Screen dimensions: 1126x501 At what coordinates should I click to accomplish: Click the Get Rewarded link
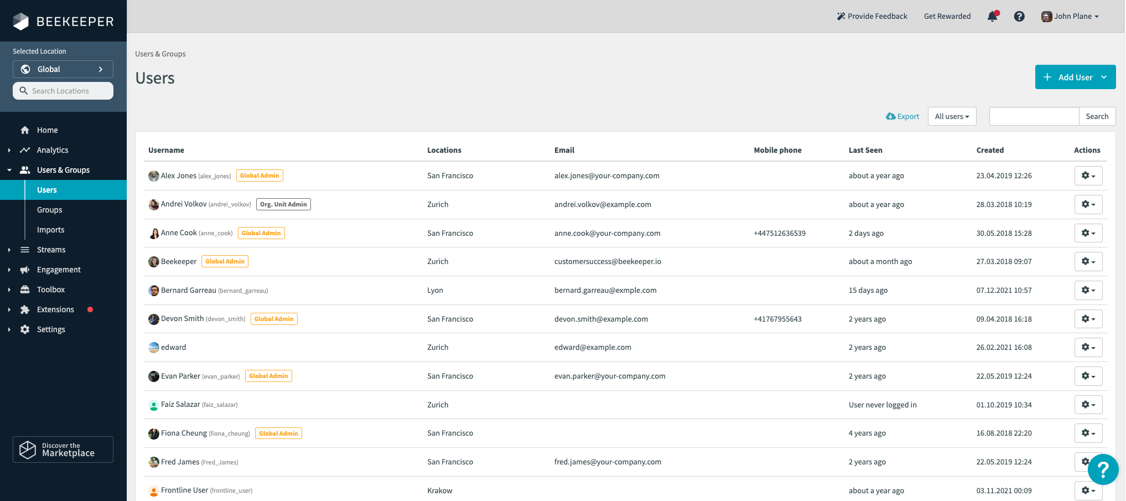pos(947,16)
